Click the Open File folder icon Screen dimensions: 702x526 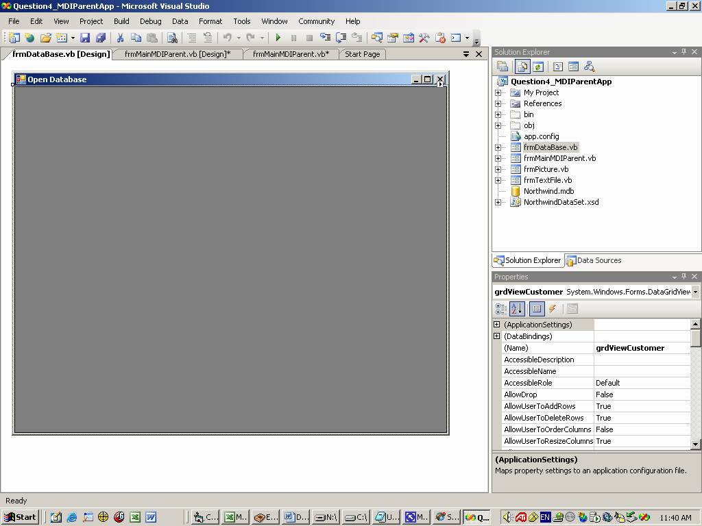tap(45, 38)
